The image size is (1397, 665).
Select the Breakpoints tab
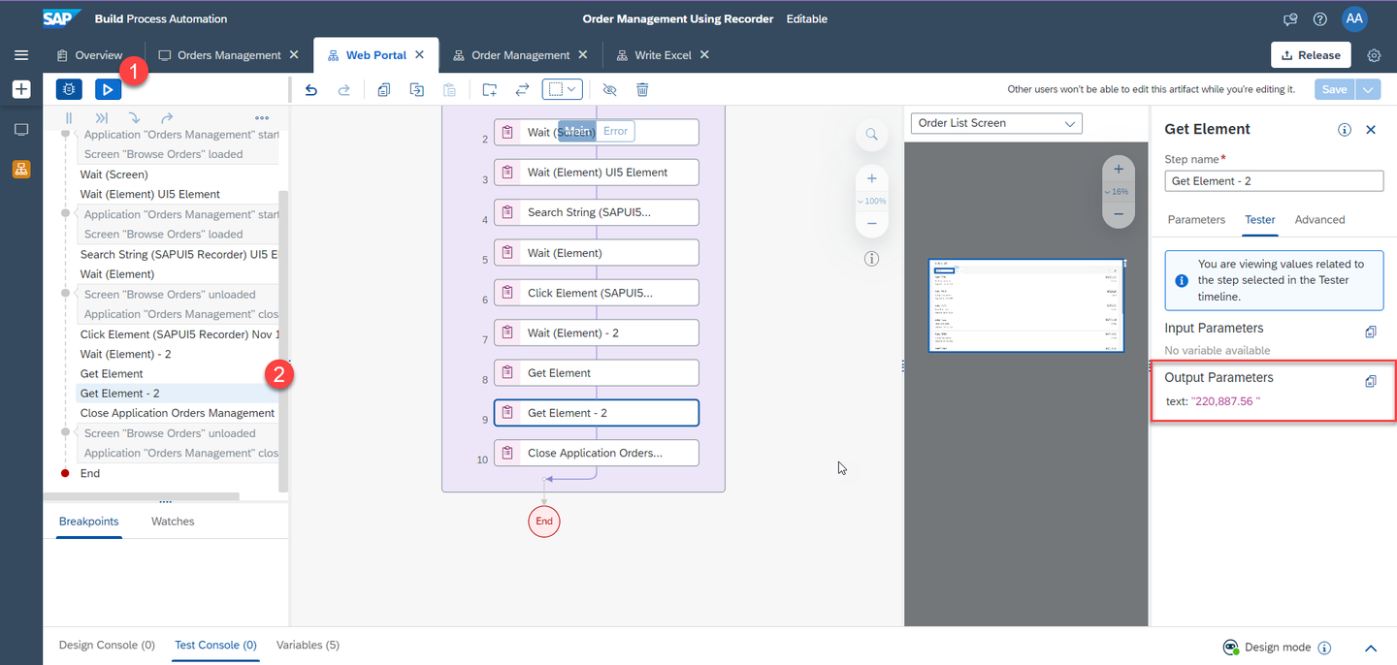[88, 522]
